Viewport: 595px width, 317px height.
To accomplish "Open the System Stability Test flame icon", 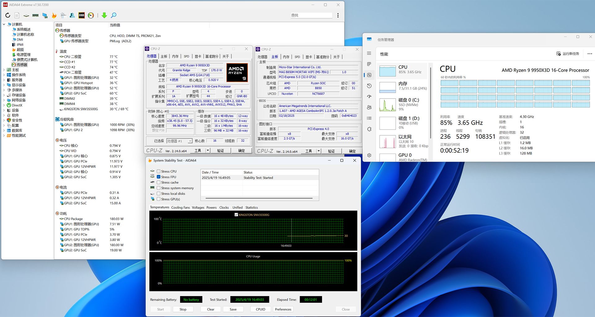I will (x=54, y=15).
